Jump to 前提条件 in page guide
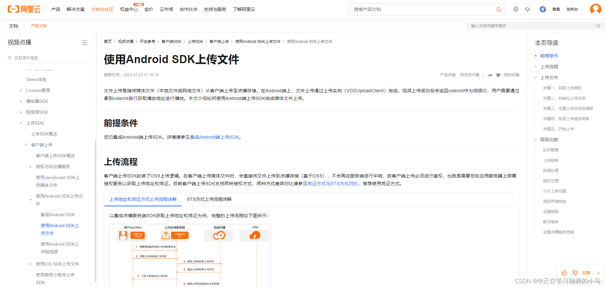This screenshot has height=287, width=605. click(x=549, y=56)
